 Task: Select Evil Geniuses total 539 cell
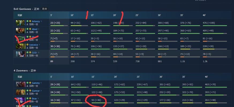(115, 61)
